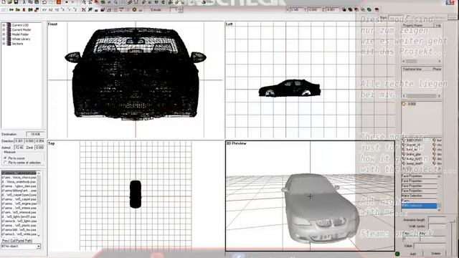The height and width of the screenshot is (258, 459).
Task: Click the Animation length field
Action: click(x=437, y=220)
